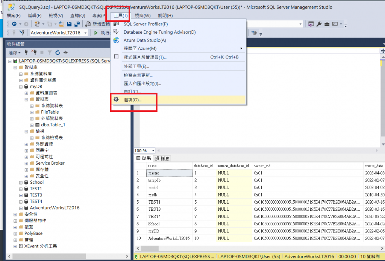385x261 pixels.
Task: Click '10 資料列' row count in status bar
Action: (x=370, y=256)
